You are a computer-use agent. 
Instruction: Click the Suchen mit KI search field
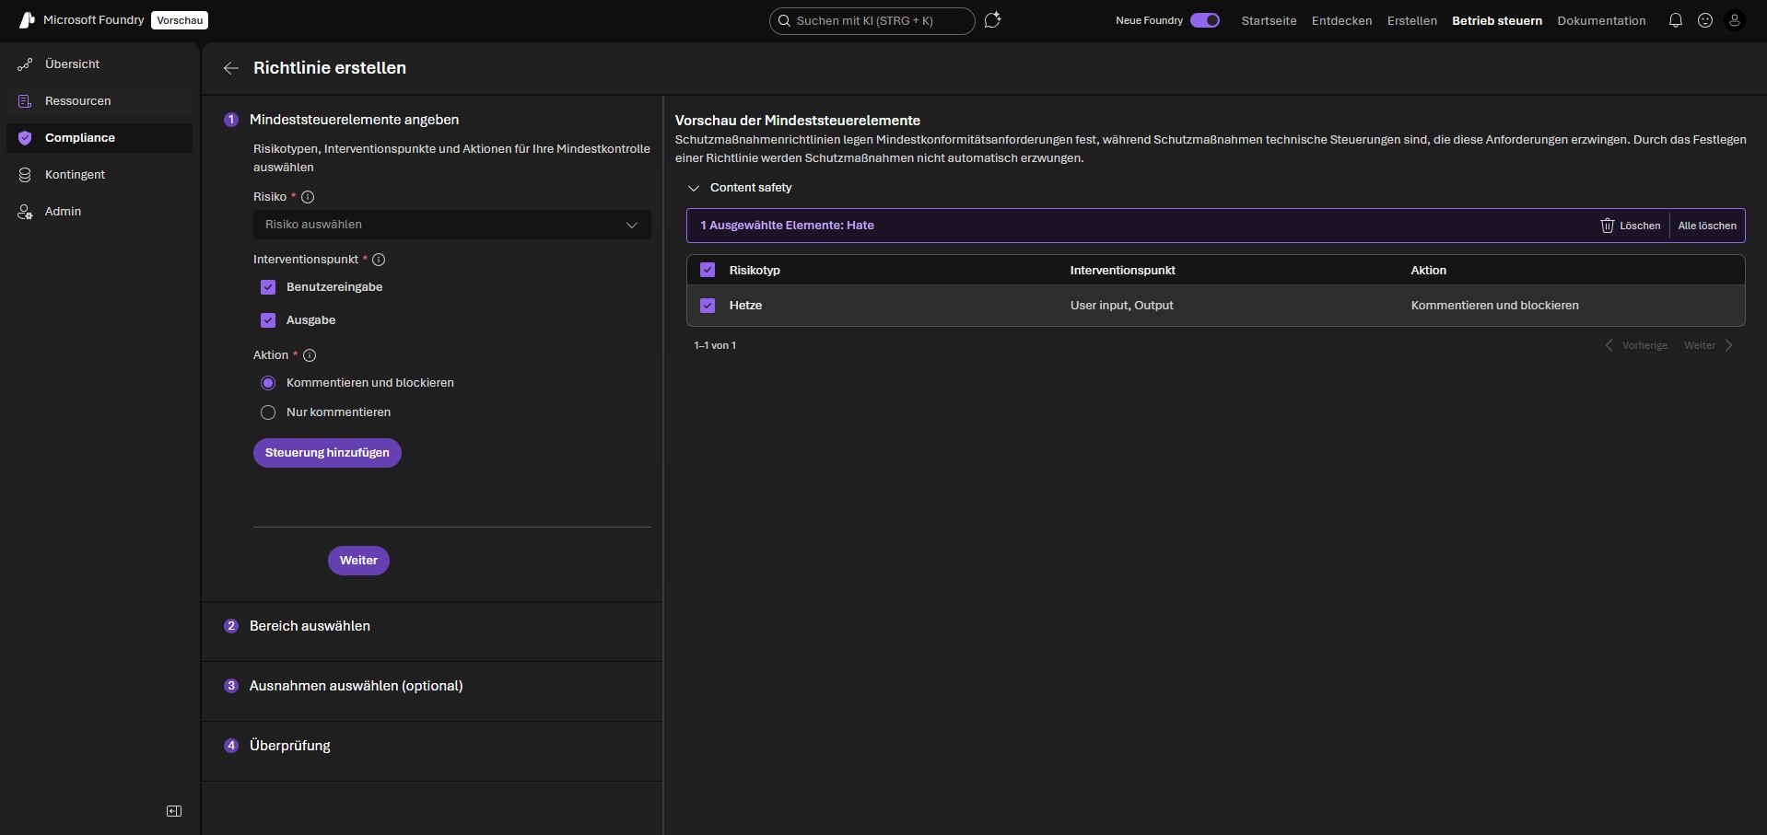click(871, 20)
